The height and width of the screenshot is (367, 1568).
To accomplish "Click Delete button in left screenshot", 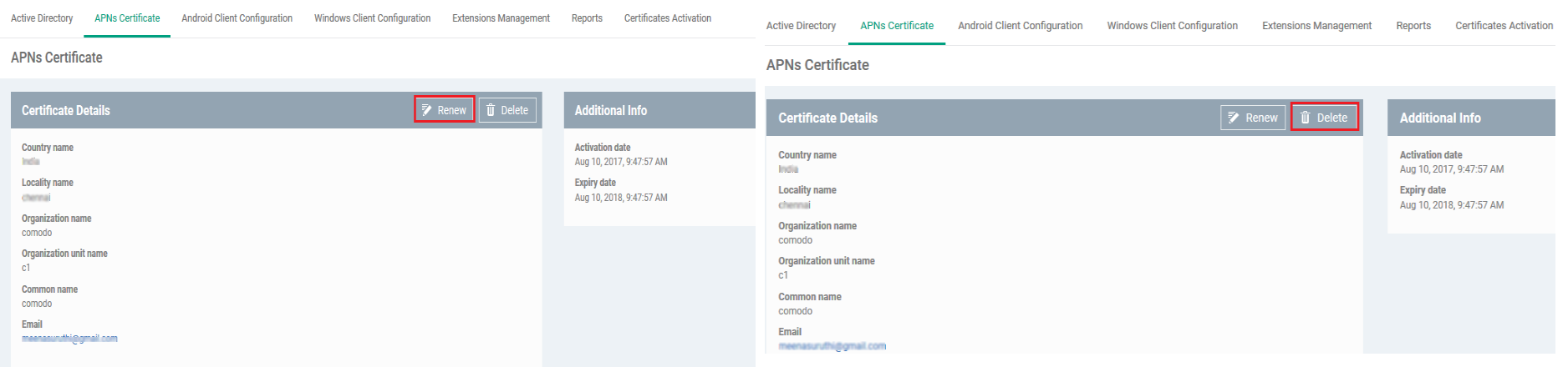I will (507, 110).
